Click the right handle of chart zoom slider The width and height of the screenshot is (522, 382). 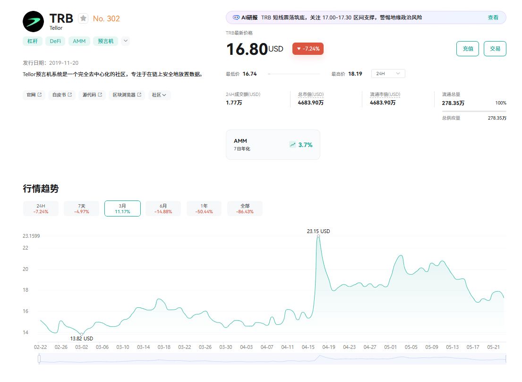(505, 359)
